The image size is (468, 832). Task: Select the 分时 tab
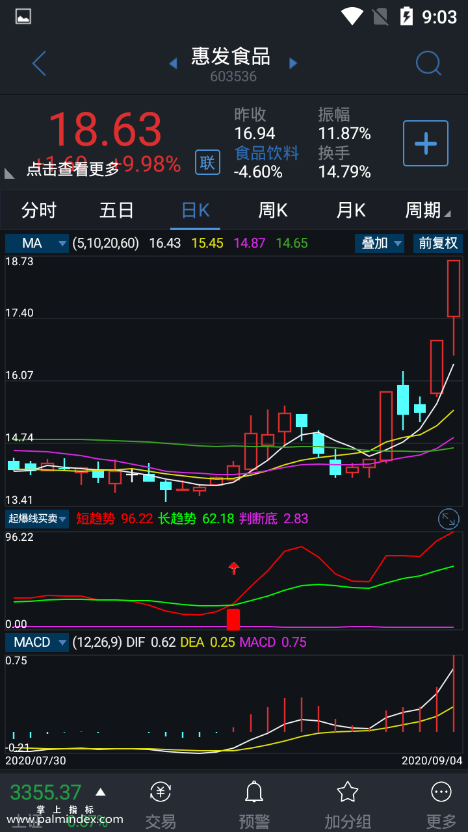[39, 210]
